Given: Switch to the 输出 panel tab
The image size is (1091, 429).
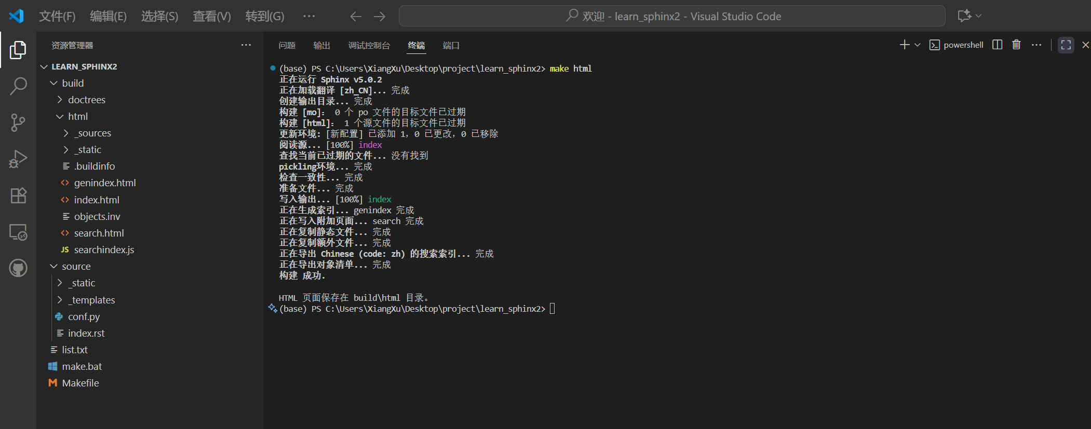Looking at the screenshot, I should pos(321,46).
